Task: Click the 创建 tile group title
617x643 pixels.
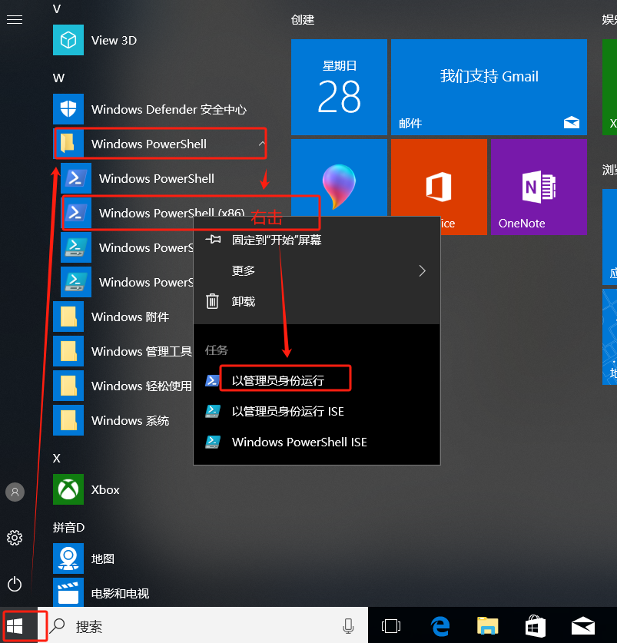Action: click(x=303, y=20)
